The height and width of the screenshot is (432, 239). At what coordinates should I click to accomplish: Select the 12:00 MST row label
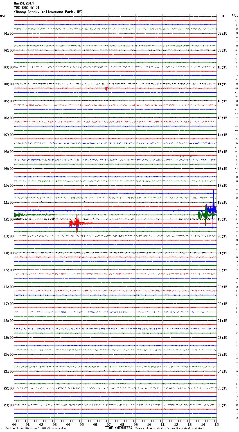[x=9, y=219]
